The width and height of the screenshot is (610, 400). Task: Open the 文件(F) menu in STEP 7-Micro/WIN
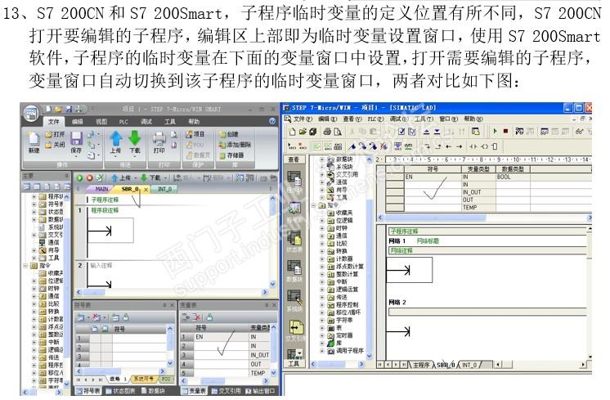(x=303, y=119)
